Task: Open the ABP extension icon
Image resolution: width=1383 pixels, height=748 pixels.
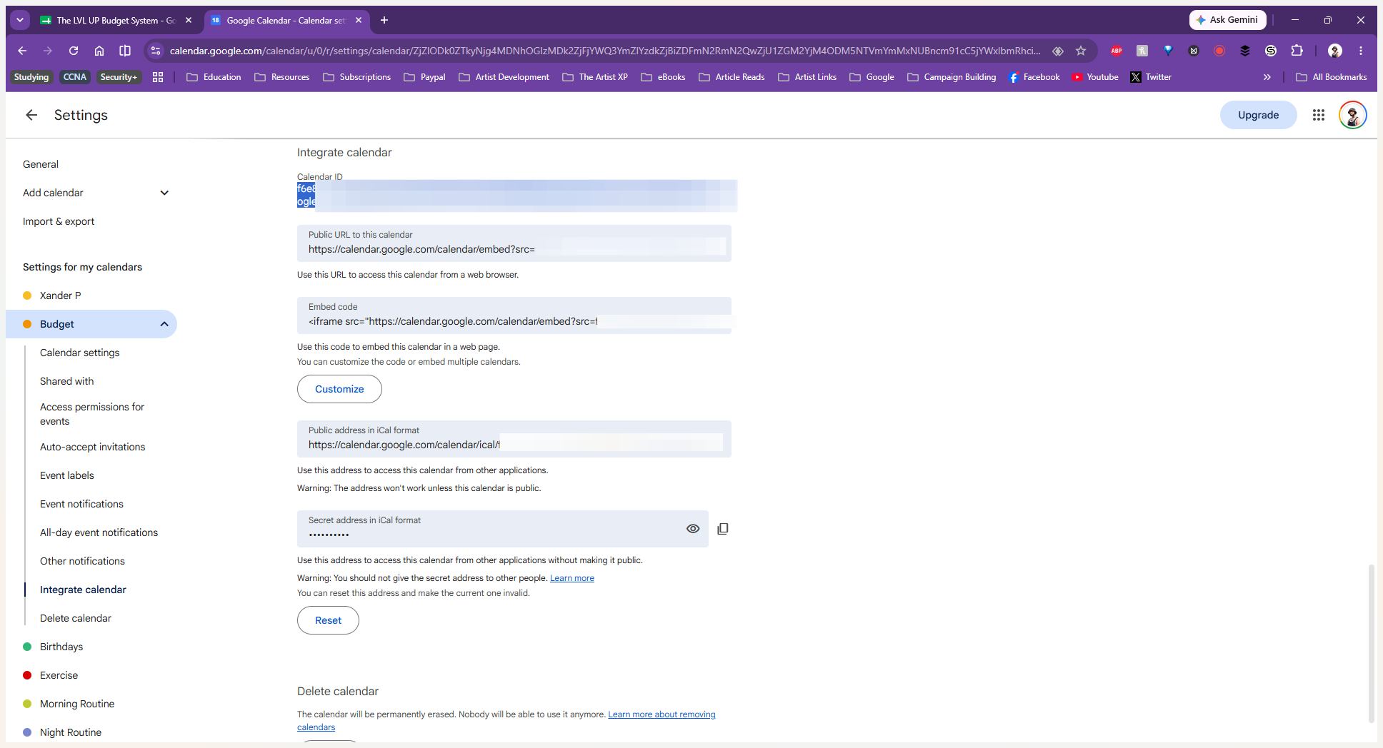Action: 1117,51
